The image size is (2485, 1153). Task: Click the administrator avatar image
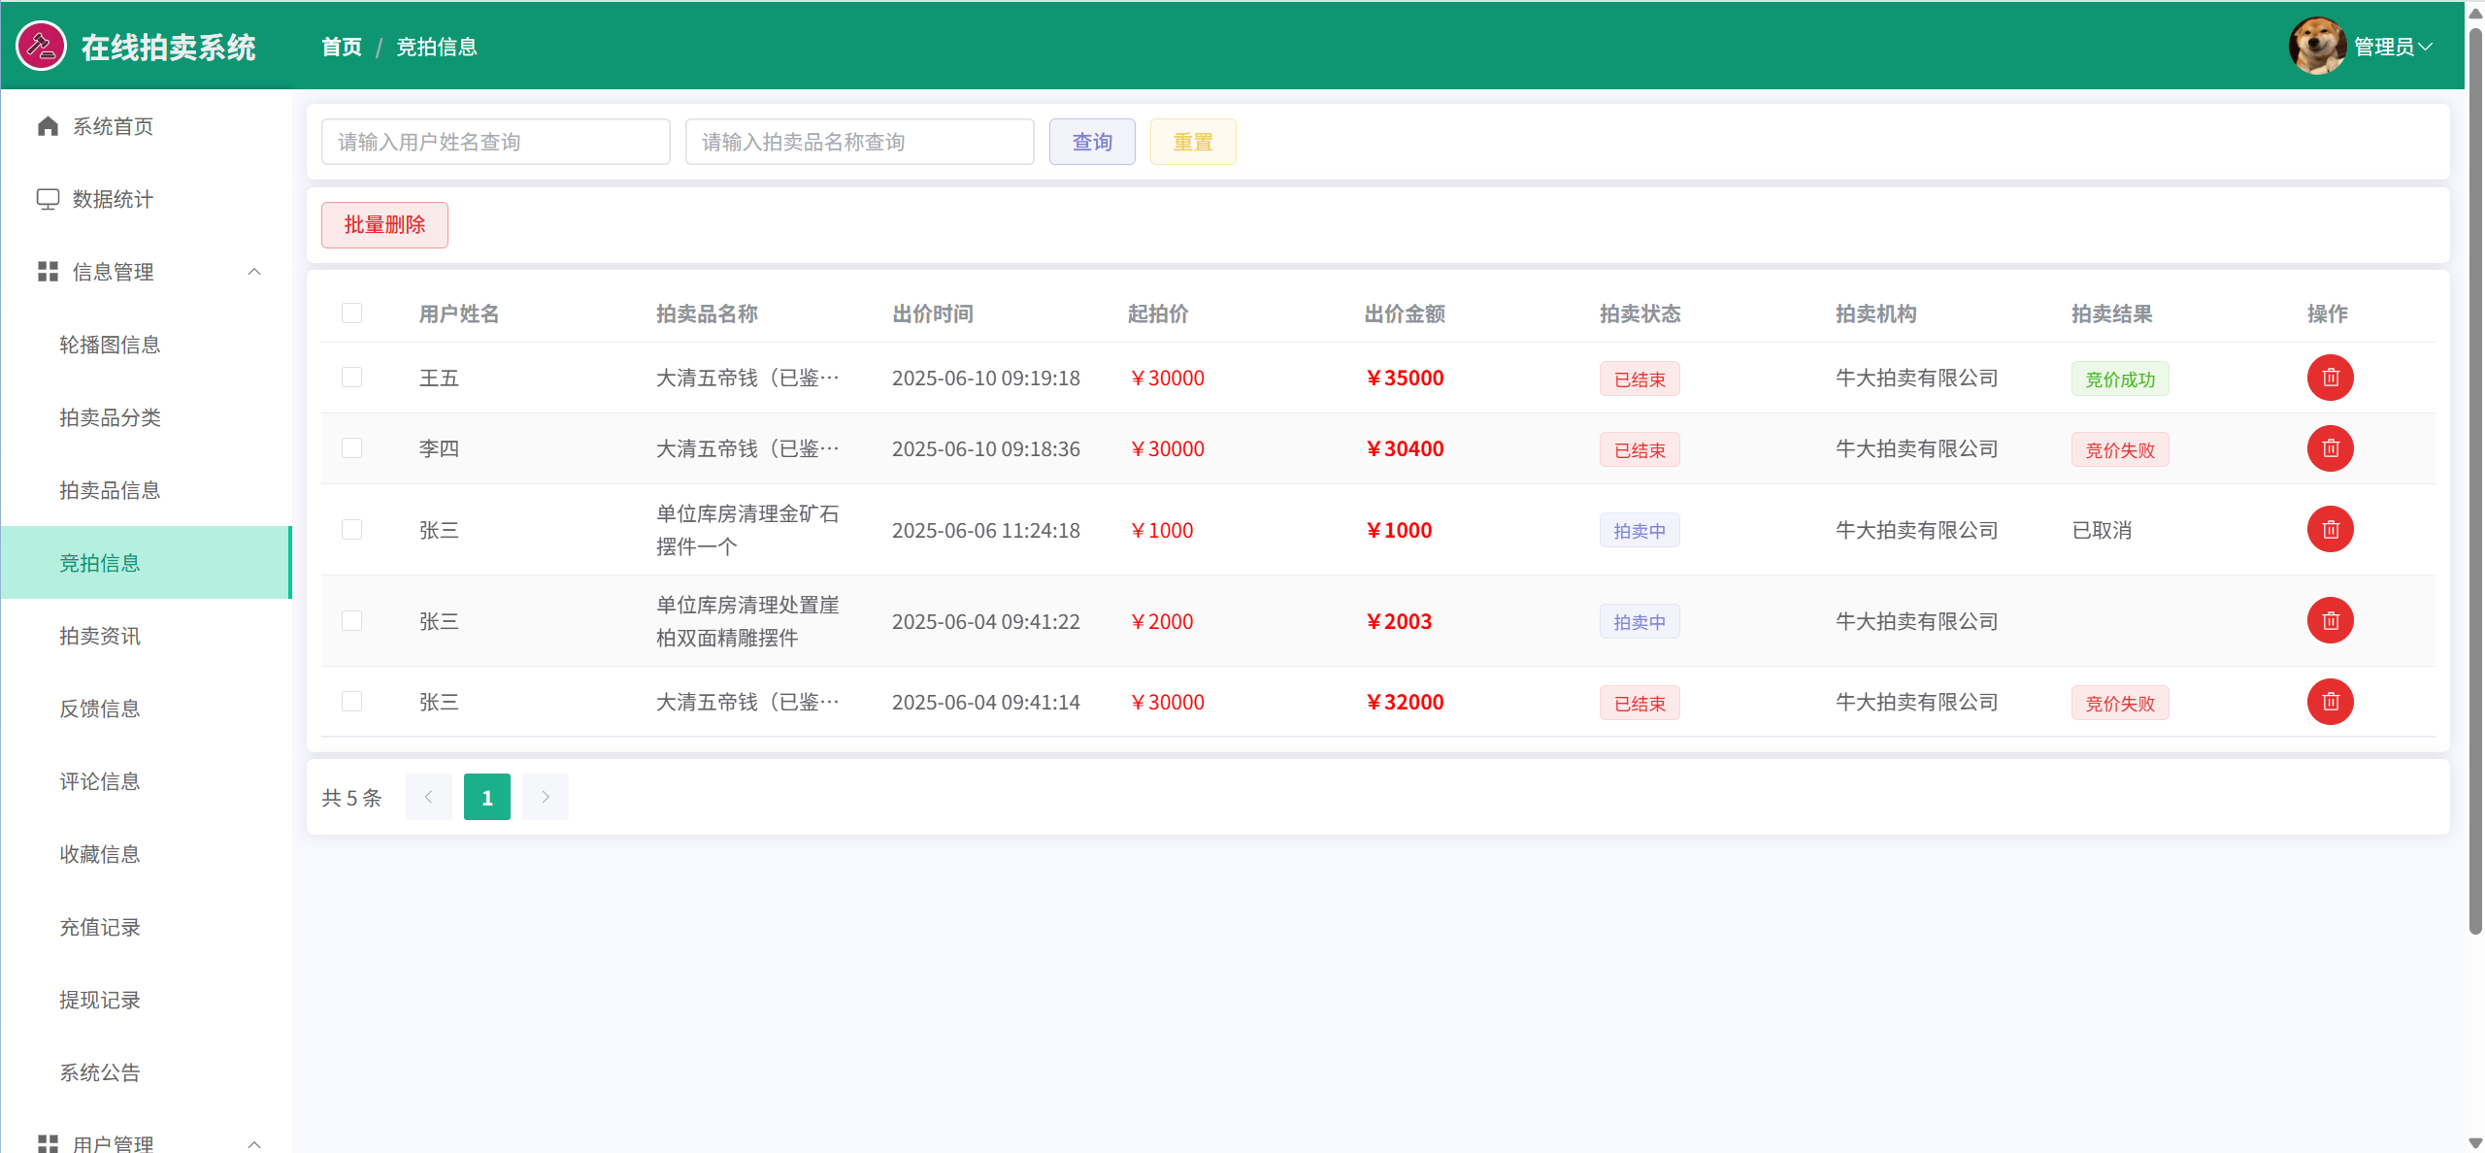pos(2316,46)
